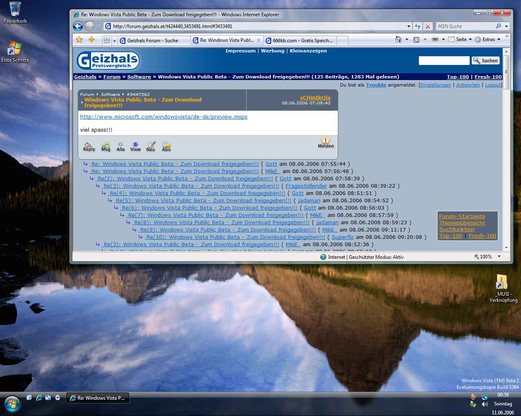
Task: Open the Erste Schritte desktop icon
Action: pos(15,51)
